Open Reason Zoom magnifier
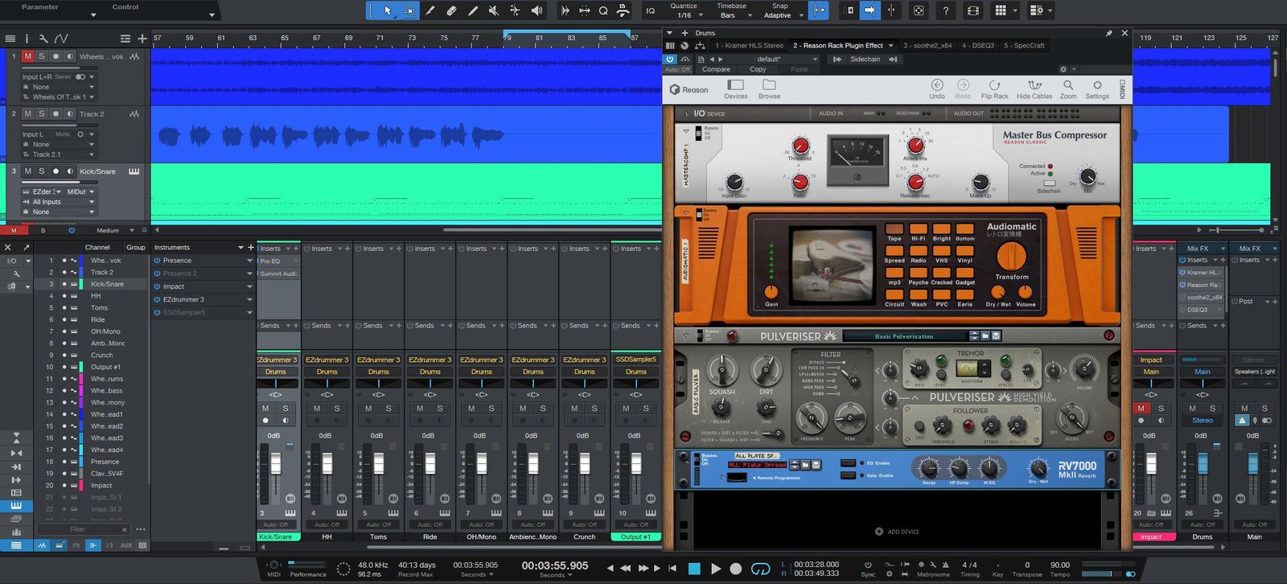Screen dimensions: 1287x584 (x=1068, y=88)
